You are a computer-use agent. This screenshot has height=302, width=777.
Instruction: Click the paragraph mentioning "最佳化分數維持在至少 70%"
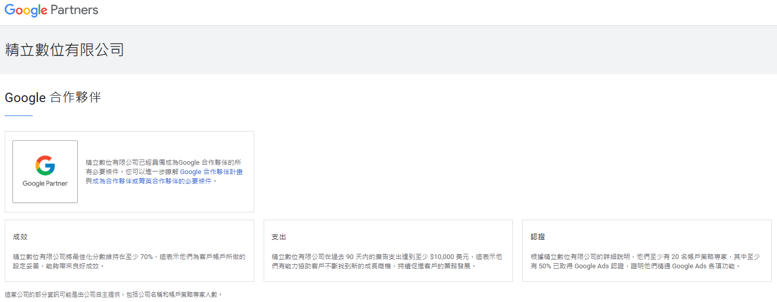click(129, 261)
